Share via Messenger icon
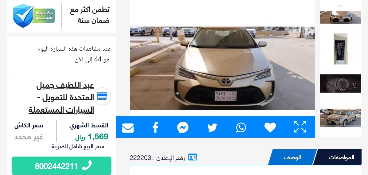Screen dimensions: 368x175 tap(183, 127)
